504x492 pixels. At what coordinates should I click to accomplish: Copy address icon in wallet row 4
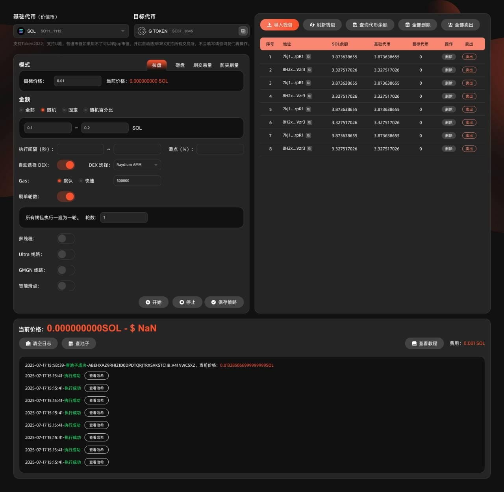(309, 96)
